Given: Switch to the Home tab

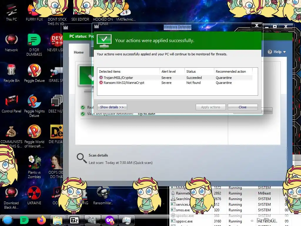Looking at the screenshot, I should (x=79, y=52).
